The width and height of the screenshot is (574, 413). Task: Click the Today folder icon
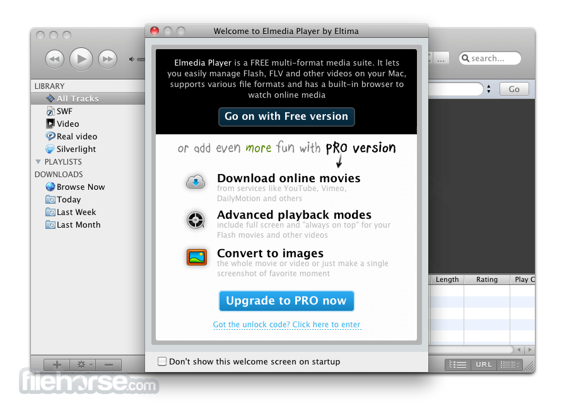(50, 199)
